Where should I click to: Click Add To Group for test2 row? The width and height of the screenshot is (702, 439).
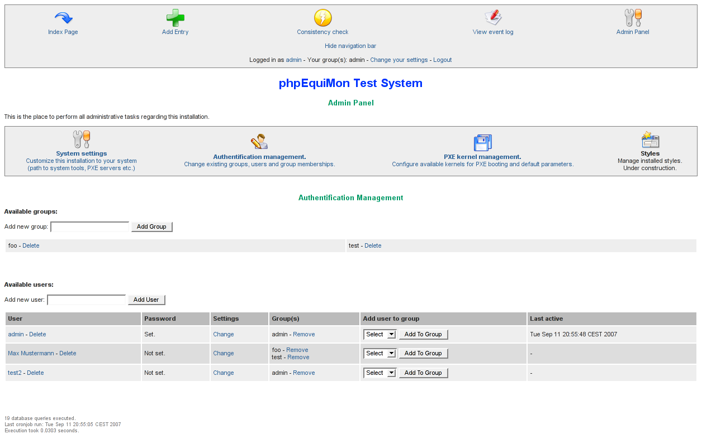[x=423, y=373]
